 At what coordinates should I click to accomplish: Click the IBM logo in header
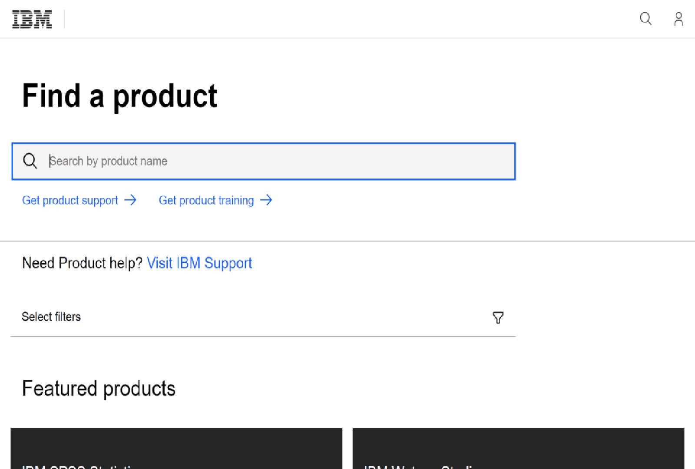(x=32, y=20)
